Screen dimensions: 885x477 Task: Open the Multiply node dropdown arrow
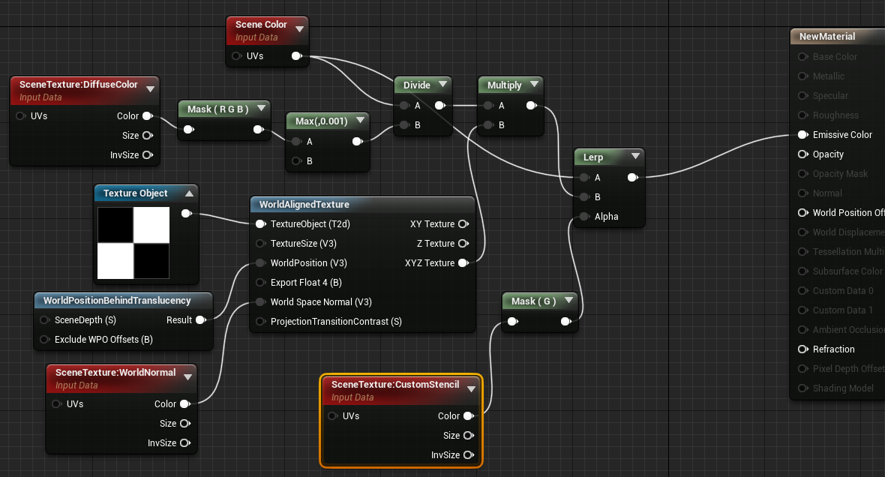534,84
